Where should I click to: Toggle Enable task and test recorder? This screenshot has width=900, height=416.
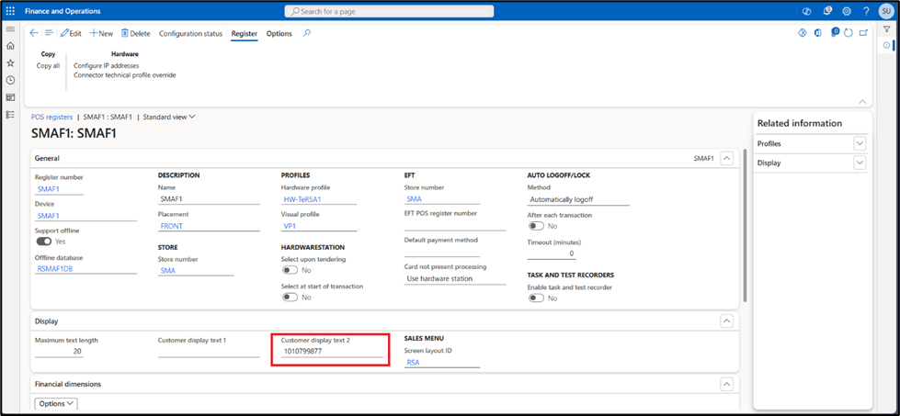click(x=536, y=298)
